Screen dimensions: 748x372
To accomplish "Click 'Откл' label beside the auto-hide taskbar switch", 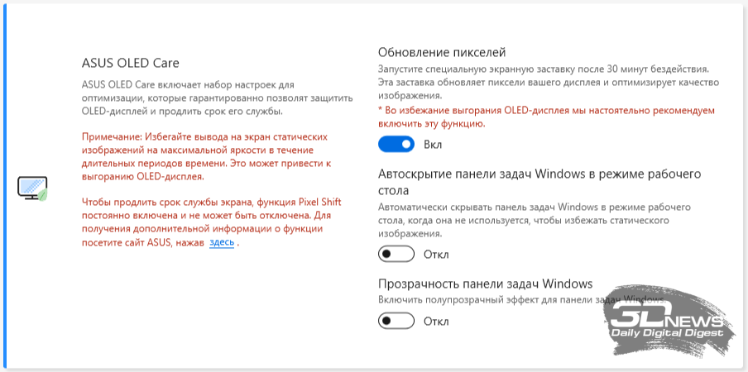I will 435,254.
